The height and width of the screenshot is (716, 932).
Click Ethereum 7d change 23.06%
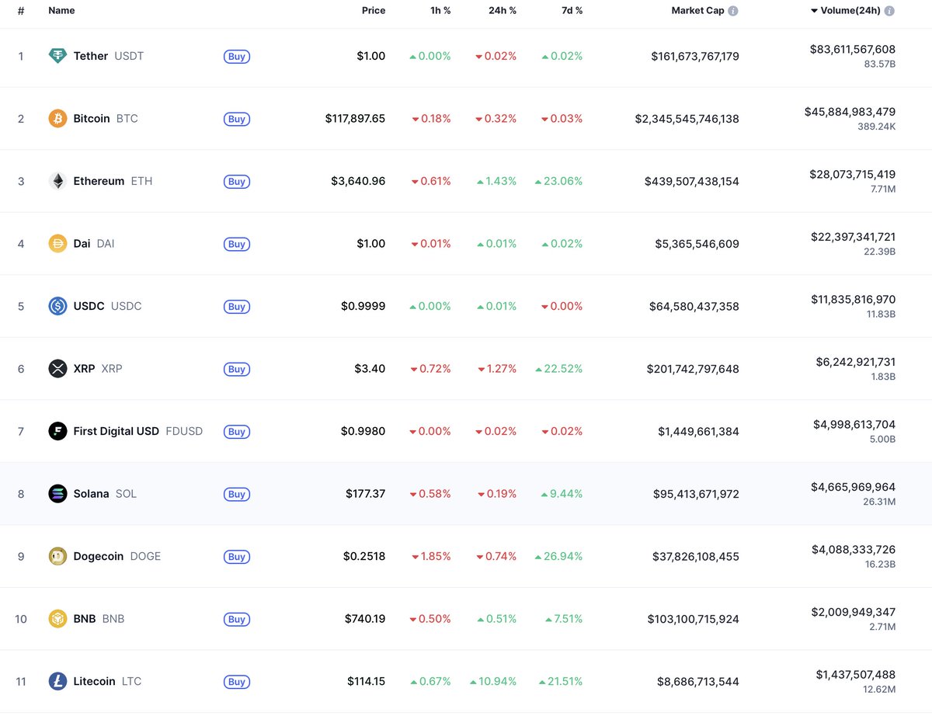559,181
